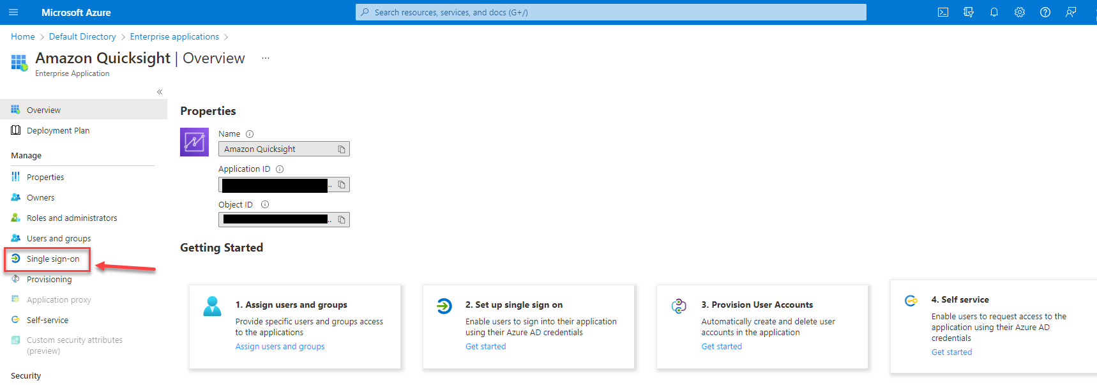Image resolution: width=1097 pixels, height=385 pixels.
Task: Open the Azure portal hamburger menu
Action: [x=13, y=12]
